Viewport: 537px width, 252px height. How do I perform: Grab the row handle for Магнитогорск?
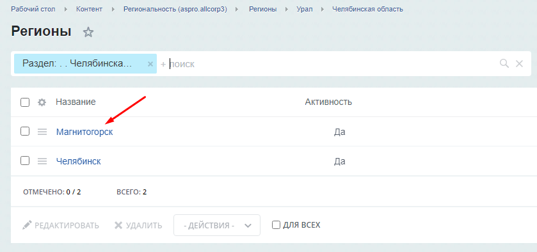tap(42, 132)
